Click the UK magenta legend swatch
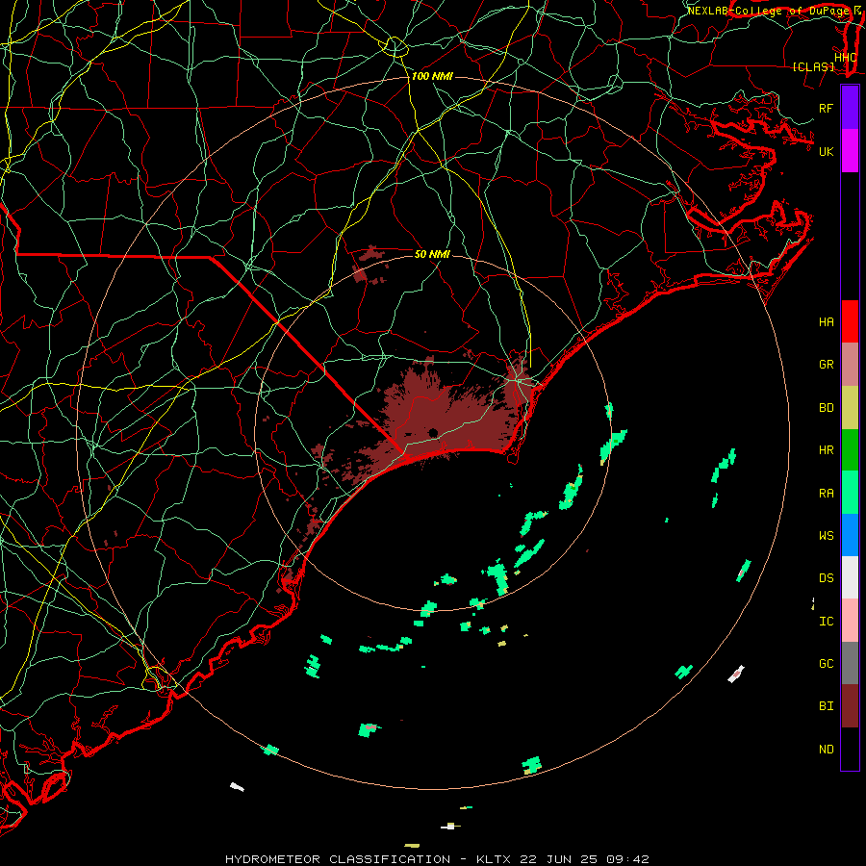 tap(850, 151)
